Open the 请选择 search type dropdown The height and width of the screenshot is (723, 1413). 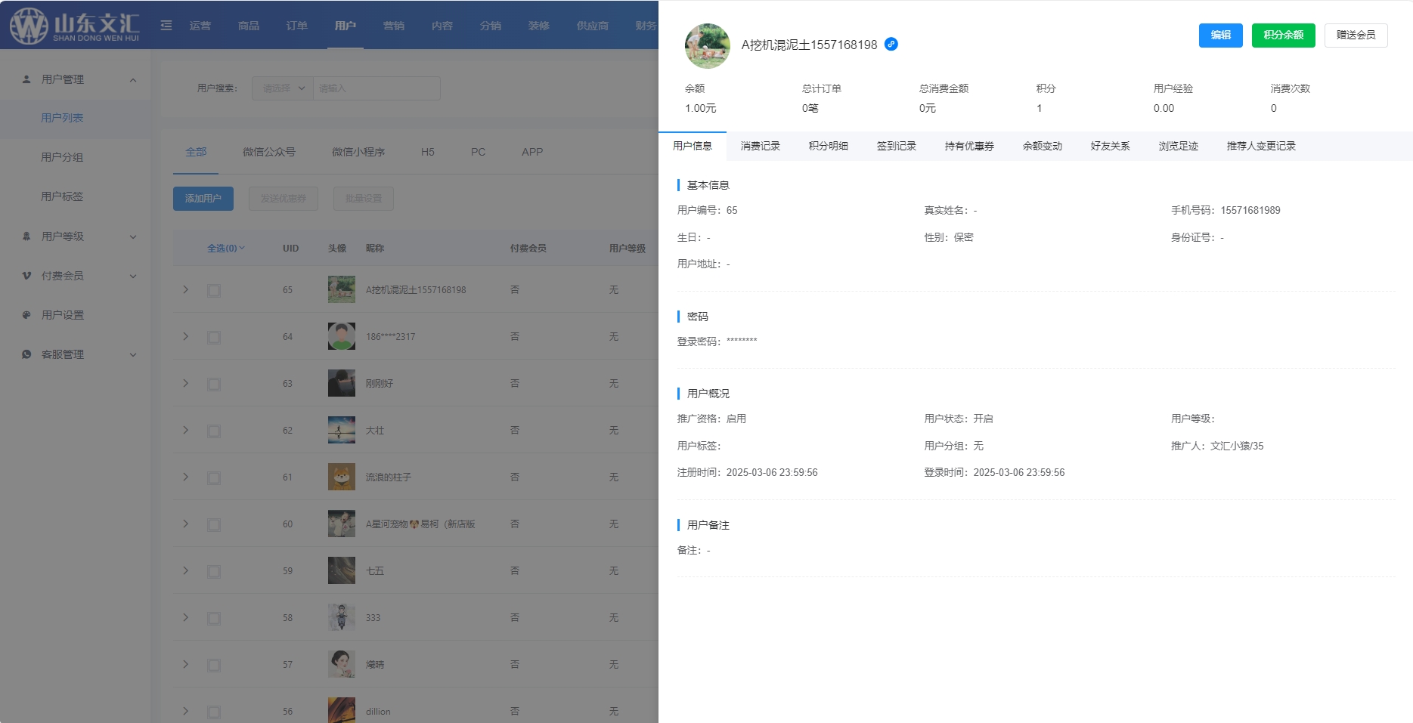tap(283, 88)
